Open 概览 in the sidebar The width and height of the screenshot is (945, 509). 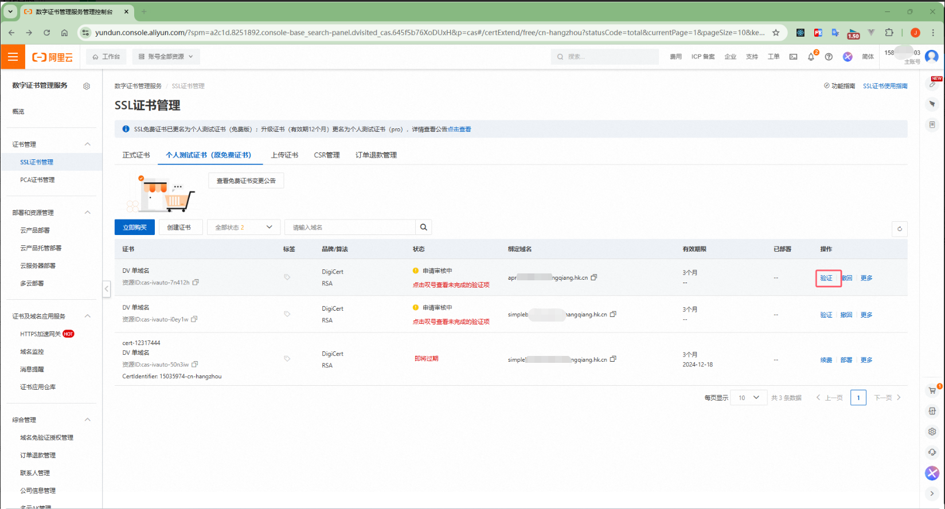point(18,112)
